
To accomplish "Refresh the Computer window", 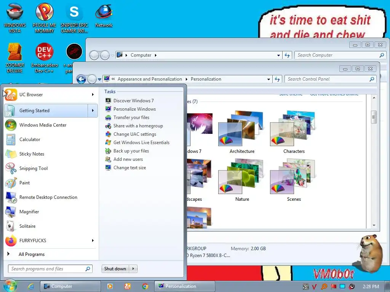I will click(x=287, y=56).
